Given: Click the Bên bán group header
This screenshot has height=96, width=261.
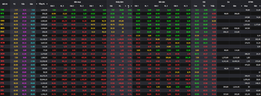Looking at the screenshot, I should tap(162, 2).
